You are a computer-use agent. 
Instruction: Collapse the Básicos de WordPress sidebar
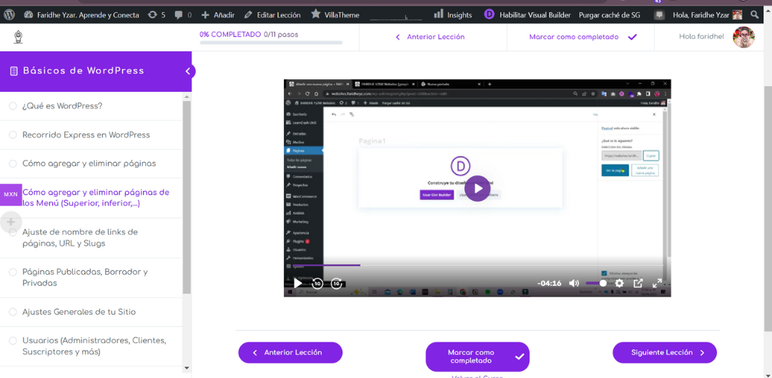[188, 71]
